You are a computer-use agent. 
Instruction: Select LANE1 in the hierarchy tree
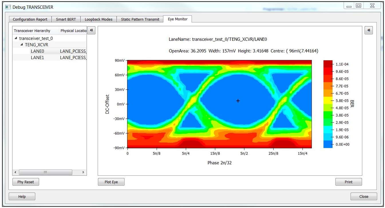37,58
